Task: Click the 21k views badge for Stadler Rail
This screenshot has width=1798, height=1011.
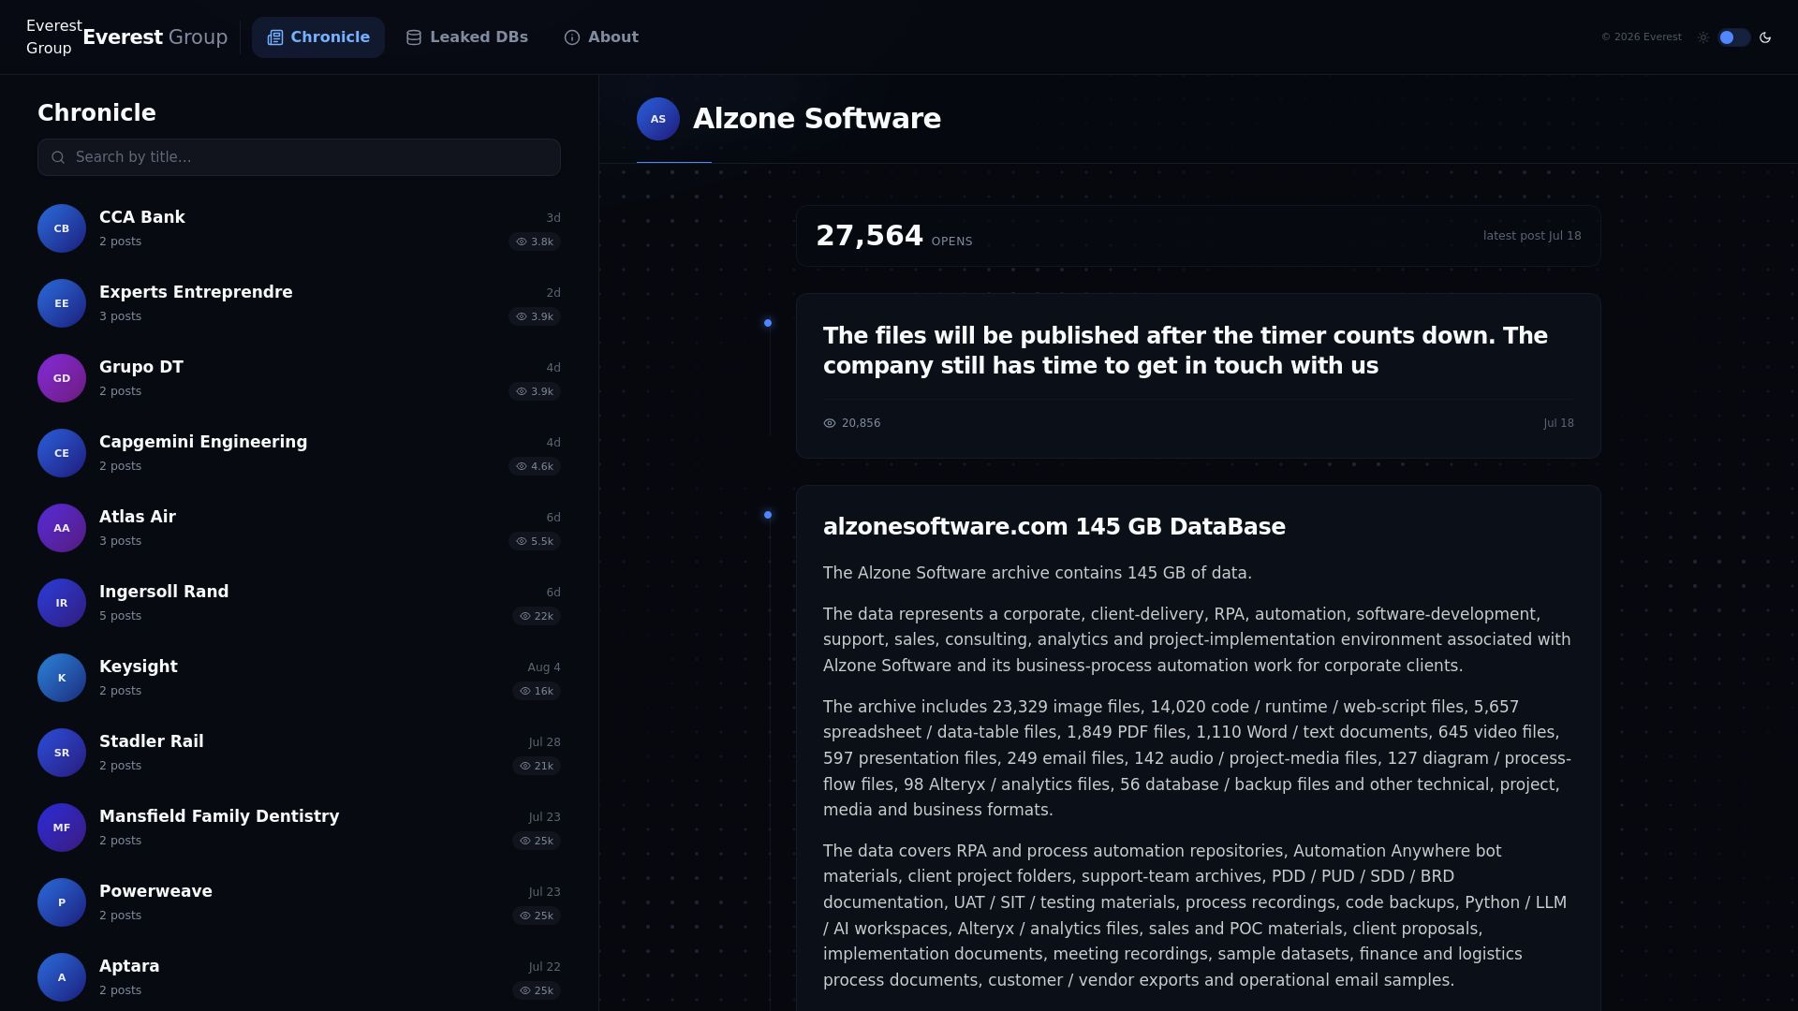Action: (x=537, y=766)
